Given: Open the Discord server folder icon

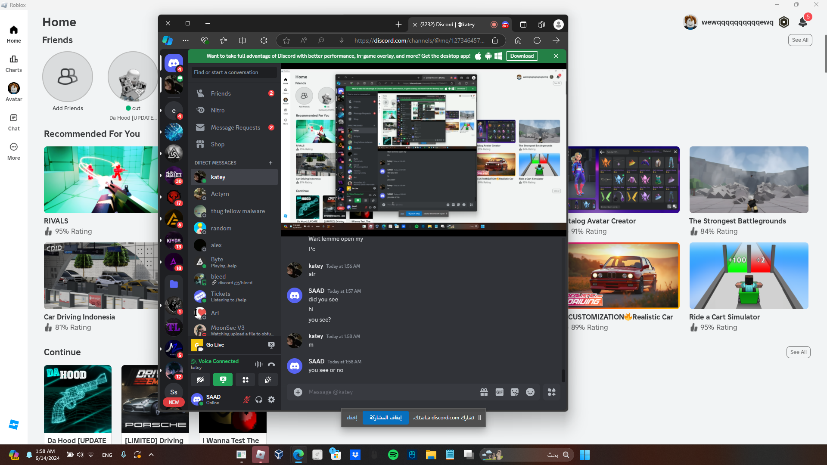Looking at the screenshot, I should (174, 284).
